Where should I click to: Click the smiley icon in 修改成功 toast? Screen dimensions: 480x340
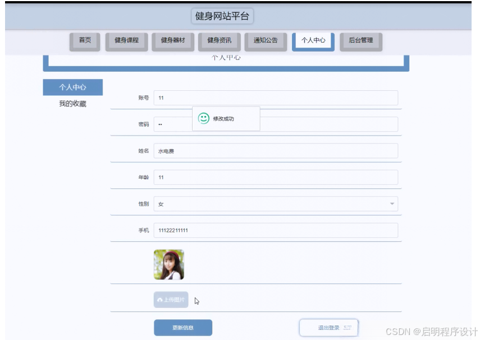[202, 118]
